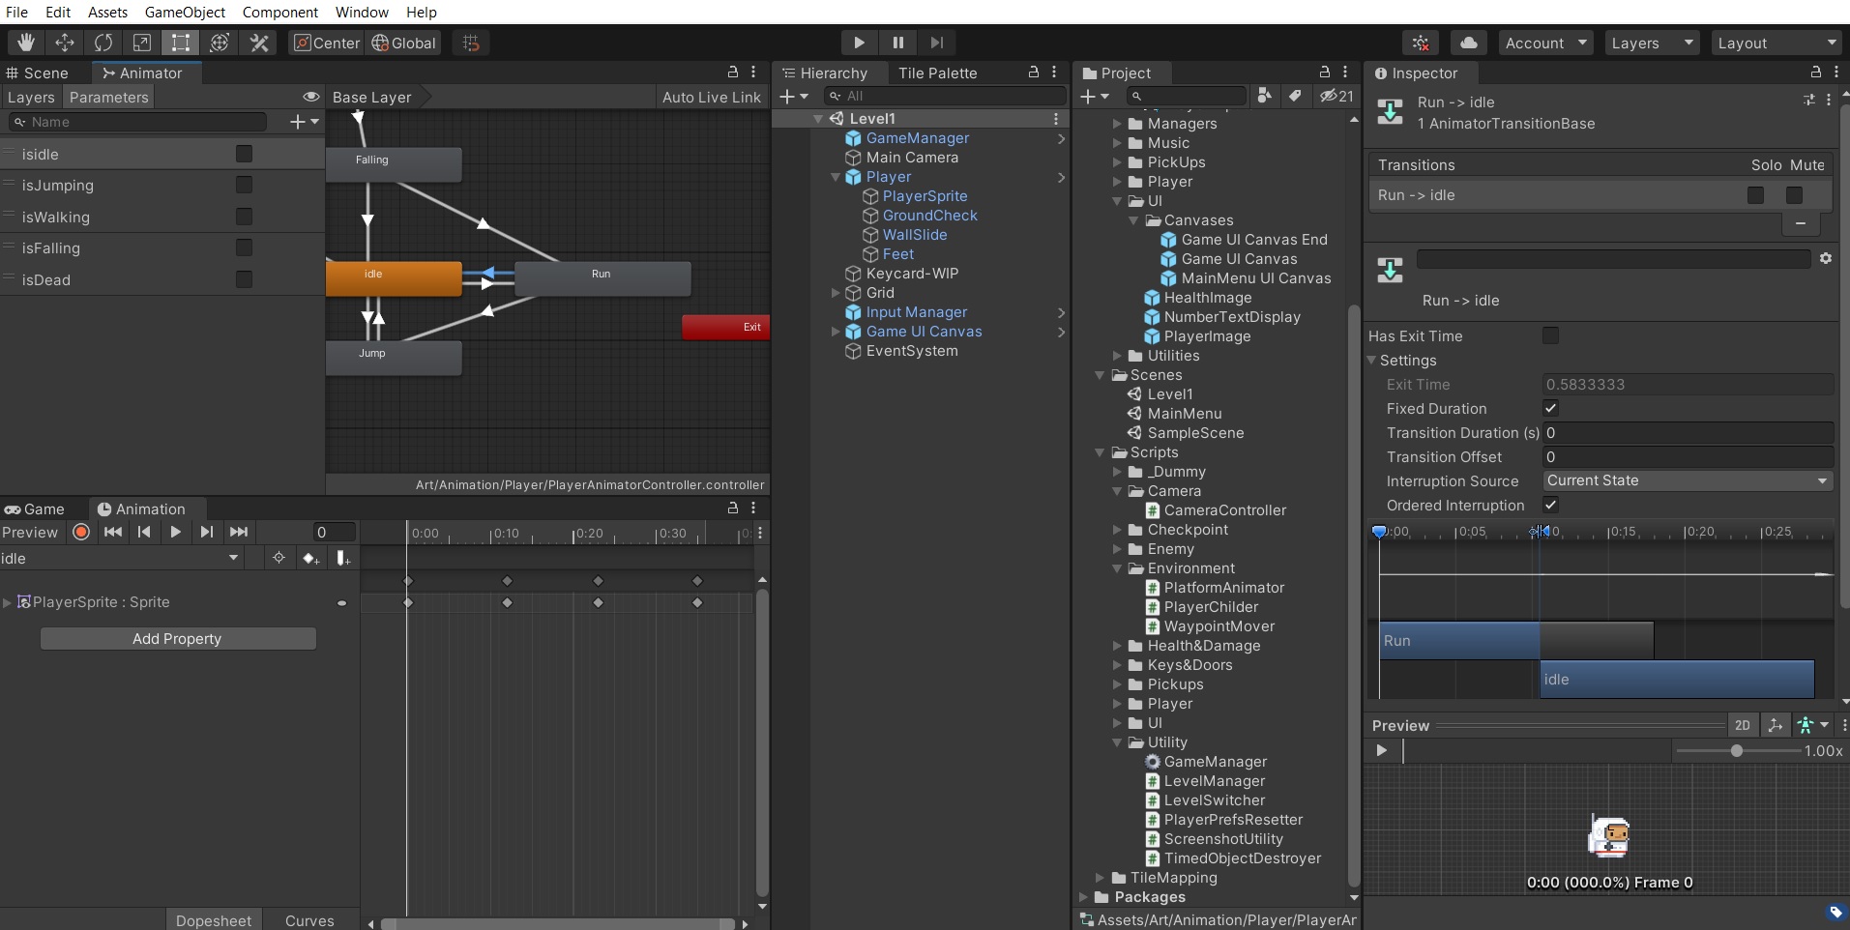This screenshot has height=930, width=1850.
Task: Toggle Animator layer visibility eye
Action: click(x=310, y=97)
